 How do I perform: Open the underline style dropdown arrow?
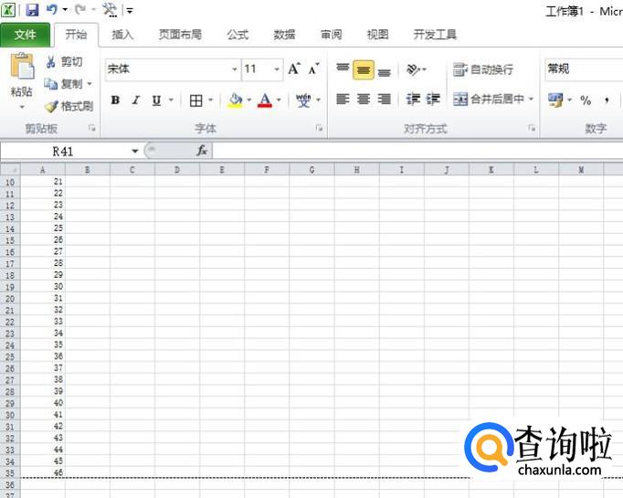pos(171,100)
